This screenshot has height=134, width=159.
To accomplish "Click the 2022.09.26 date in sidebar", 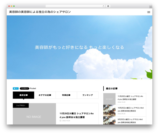I will 121,114.
